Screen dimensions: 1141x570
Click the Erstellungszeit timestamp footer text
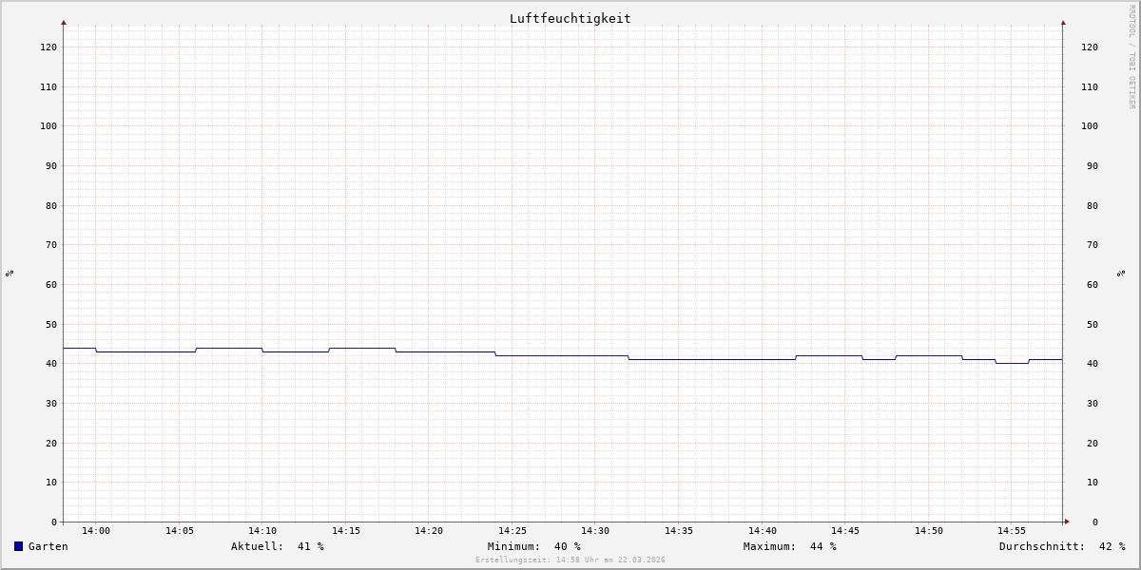click(570, 560)
